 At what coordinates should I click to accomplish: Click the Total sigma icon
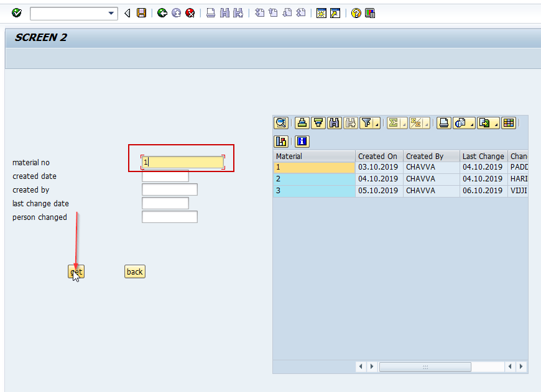[394, 122]
